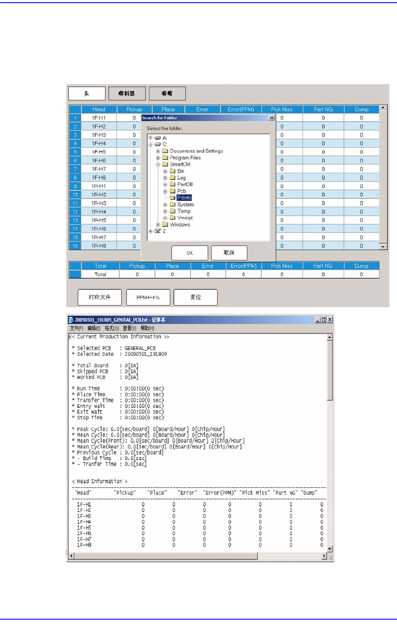
Task: Expand the PartDB folder node
Action: coord(165,184)
